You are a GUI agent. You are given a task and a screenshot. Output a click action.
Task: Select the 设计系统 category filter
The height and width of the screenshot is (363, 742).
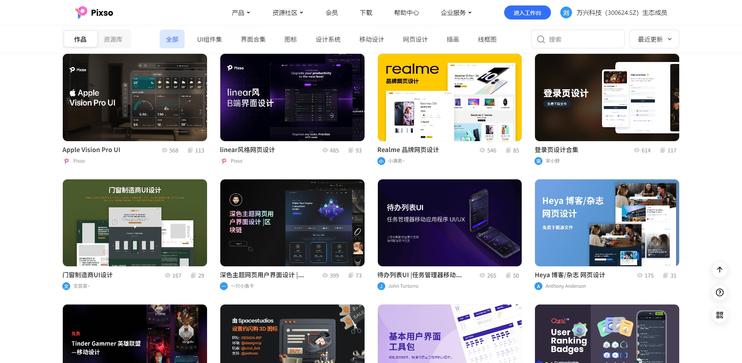tap(328, 39)
